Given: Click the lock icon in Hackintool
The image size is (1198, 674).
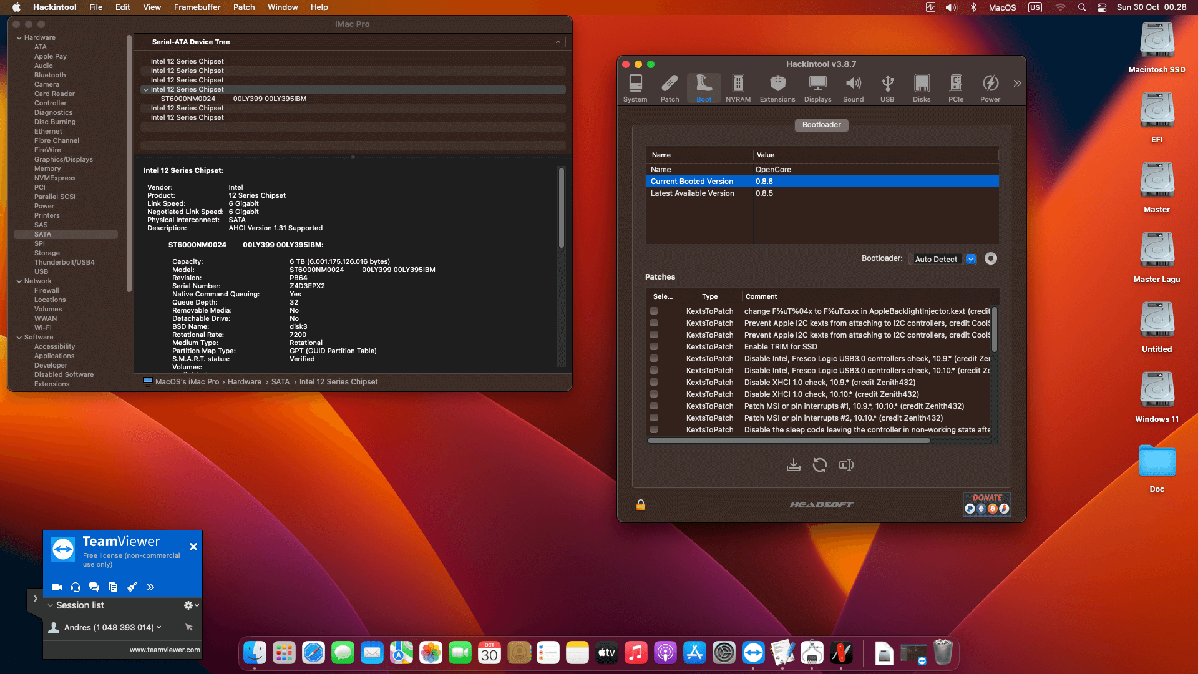Looking at the screenshot, I should 641,505.
